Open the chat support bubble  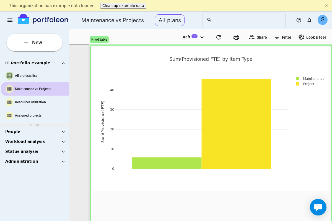pyautogui.click(x=318, y=207)
